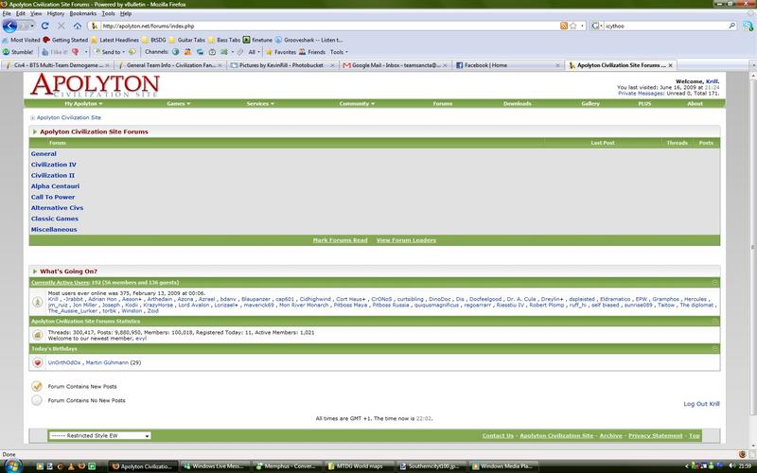Open the Bookmarks menu

[84, 13]
